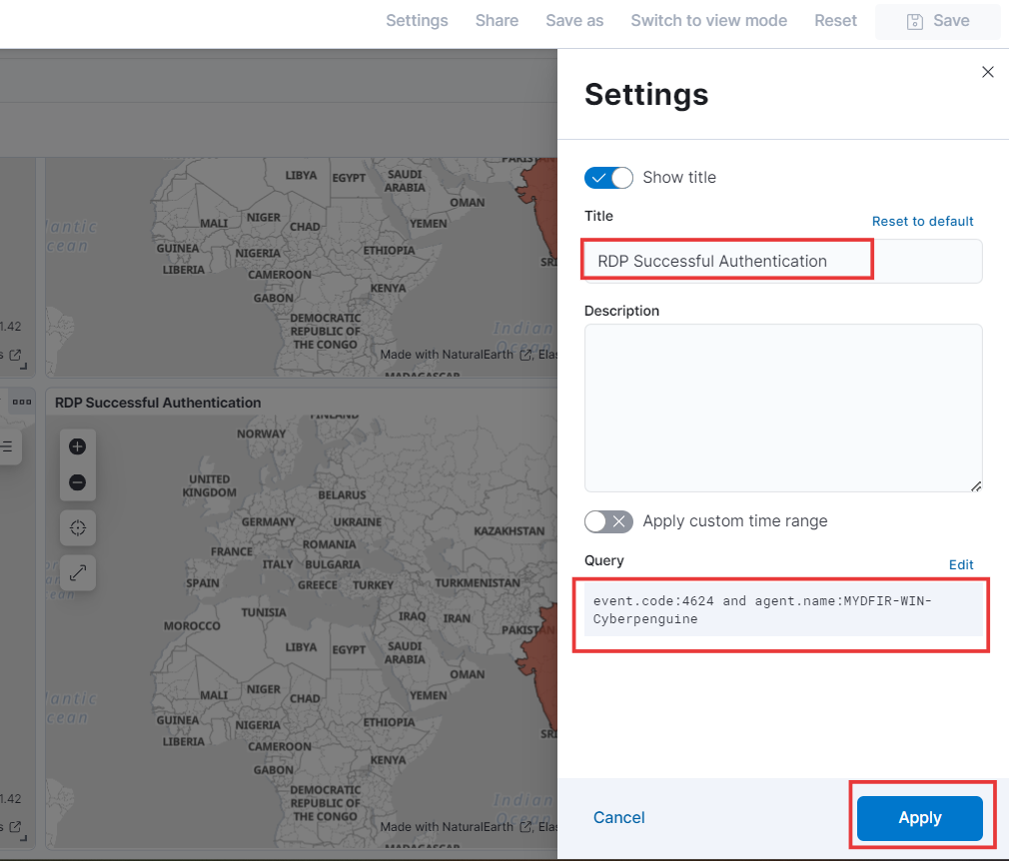
Task: Click the map zoom out minus icon
Action: [77, 482]
